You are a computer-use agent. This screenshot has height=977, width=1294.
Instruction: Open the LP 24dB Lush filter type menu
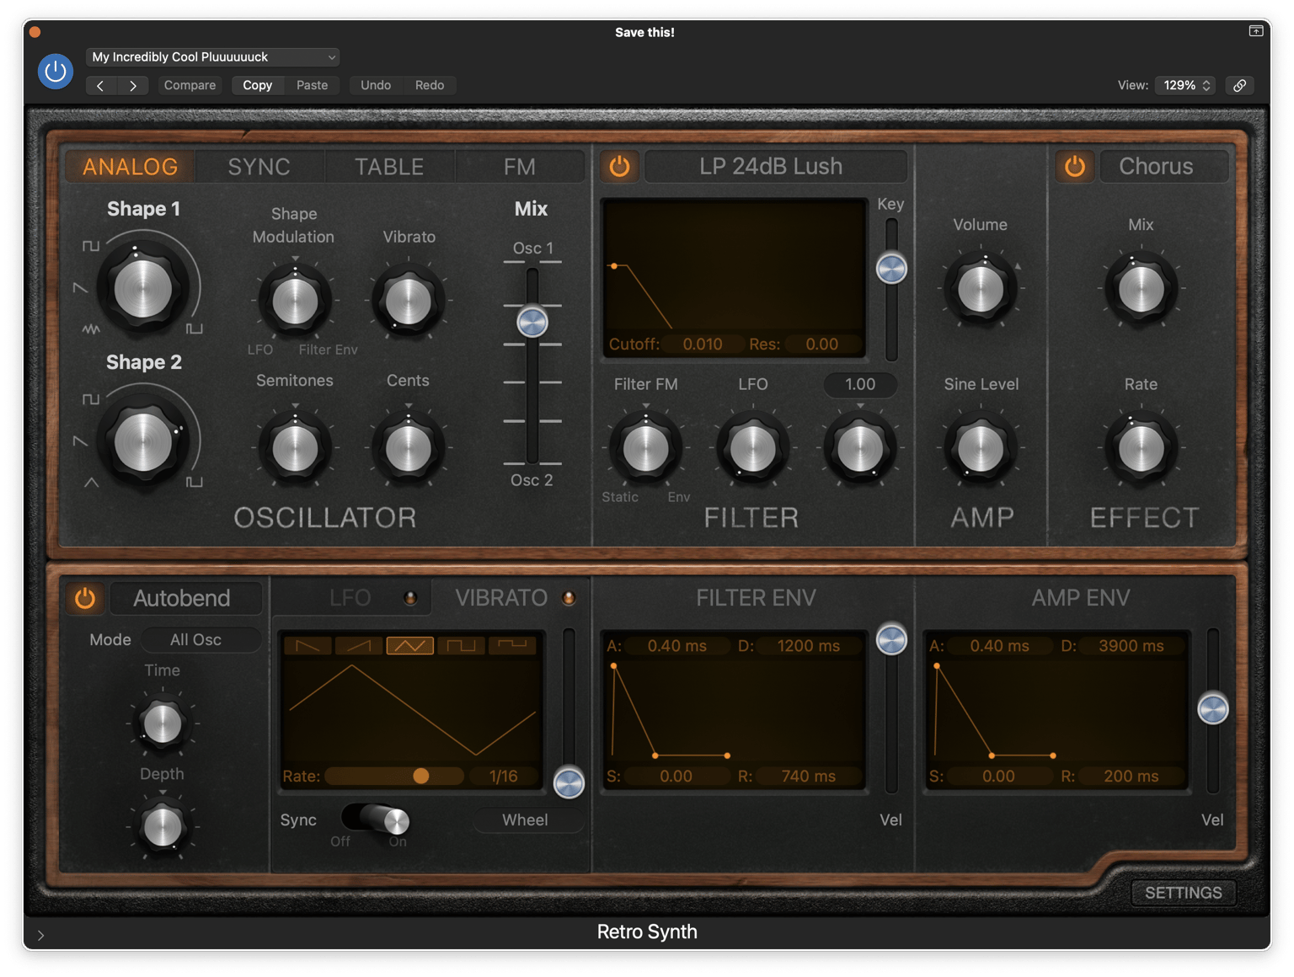tap(775, 166)
